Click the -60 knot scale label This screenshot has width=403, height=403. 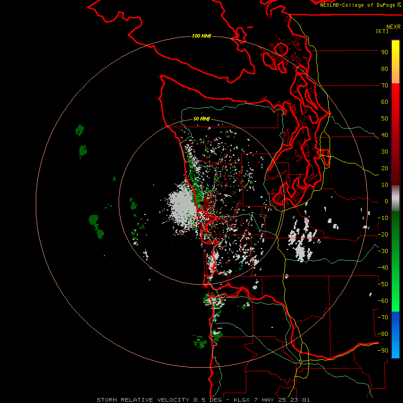(383, 301)
